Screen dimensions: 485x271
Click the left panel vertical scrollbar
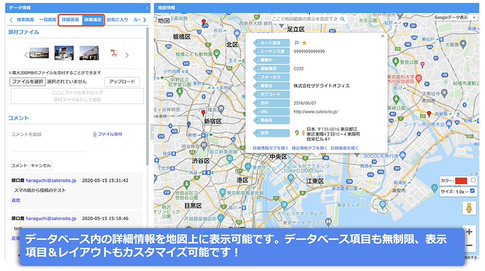click(x=147, y=96)
